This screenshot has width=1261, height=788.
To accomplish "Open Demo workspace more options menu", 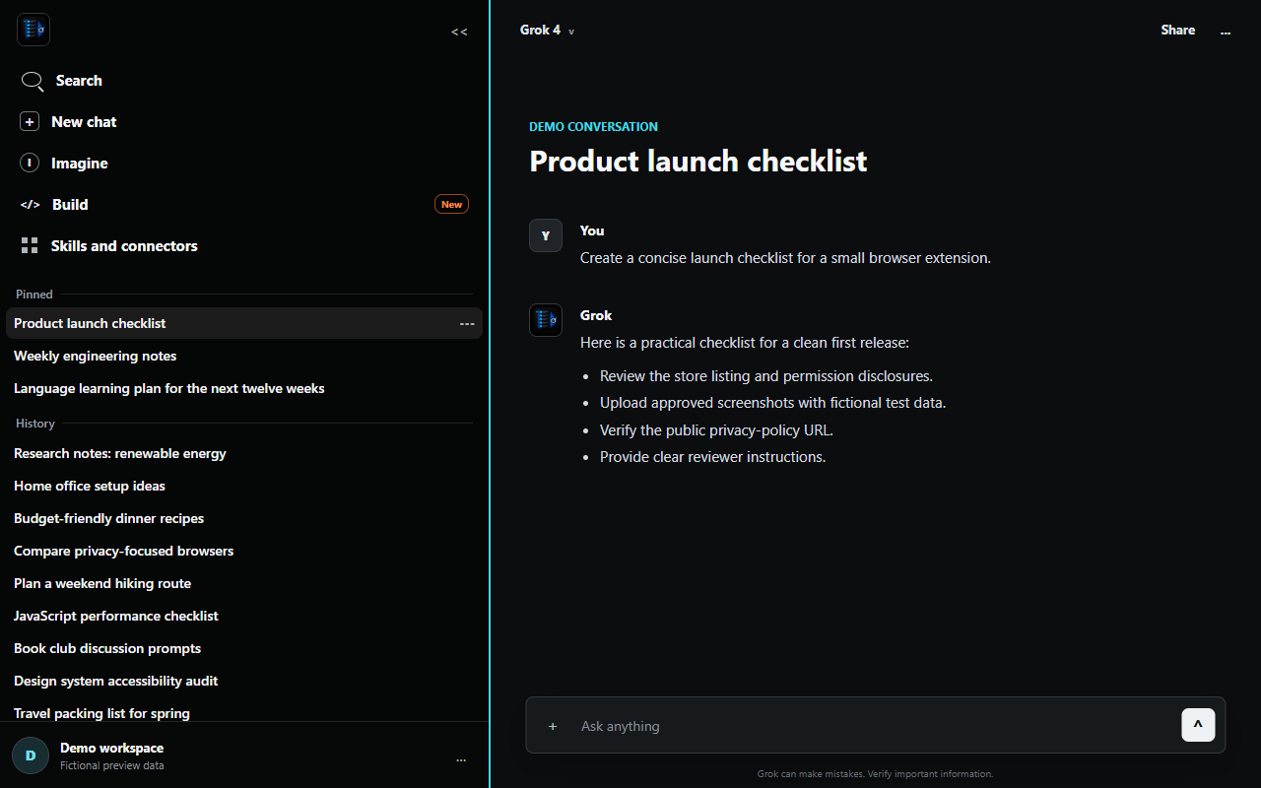I will tap(461, 759).
